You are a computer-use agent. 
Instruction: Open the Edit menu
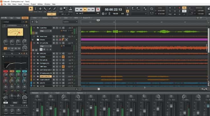pyautogui.click(x=9, y=4)
